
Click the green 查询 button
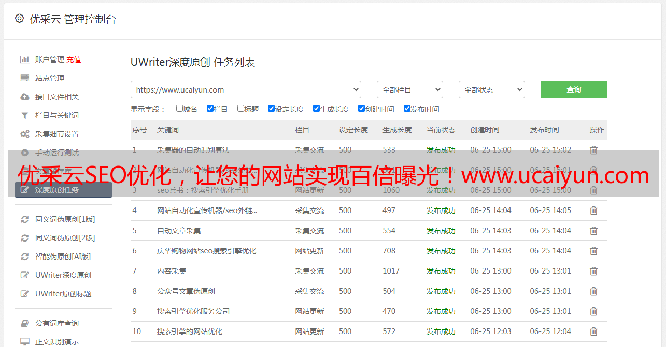pyautogui.click(x=574, y=89)
